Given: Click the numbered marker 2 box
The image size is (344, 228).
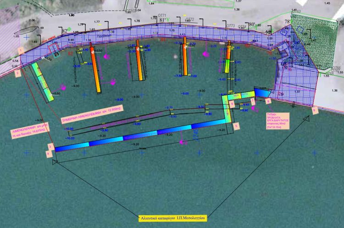Looking at the screenshot, I should (x=17, y=72).
